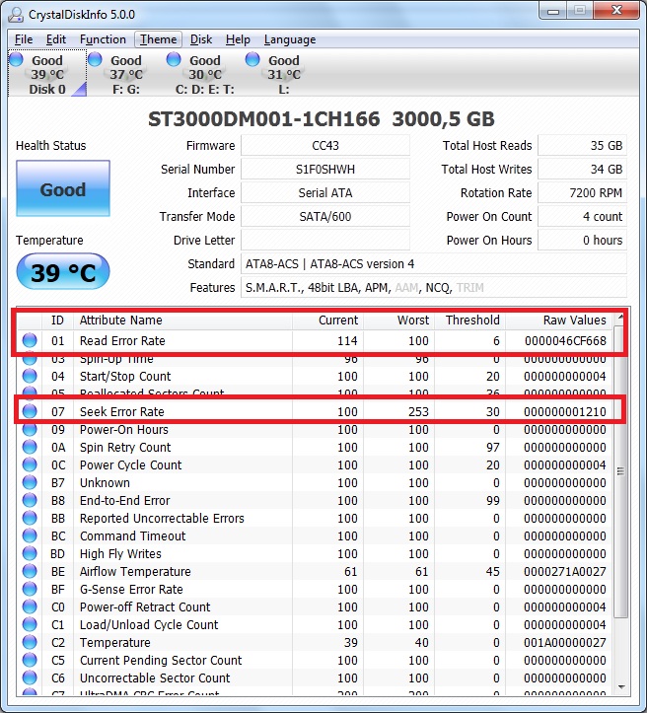Click status icon of Current Pending Sector Count
647x713 pixels.
tap(30, 660)
